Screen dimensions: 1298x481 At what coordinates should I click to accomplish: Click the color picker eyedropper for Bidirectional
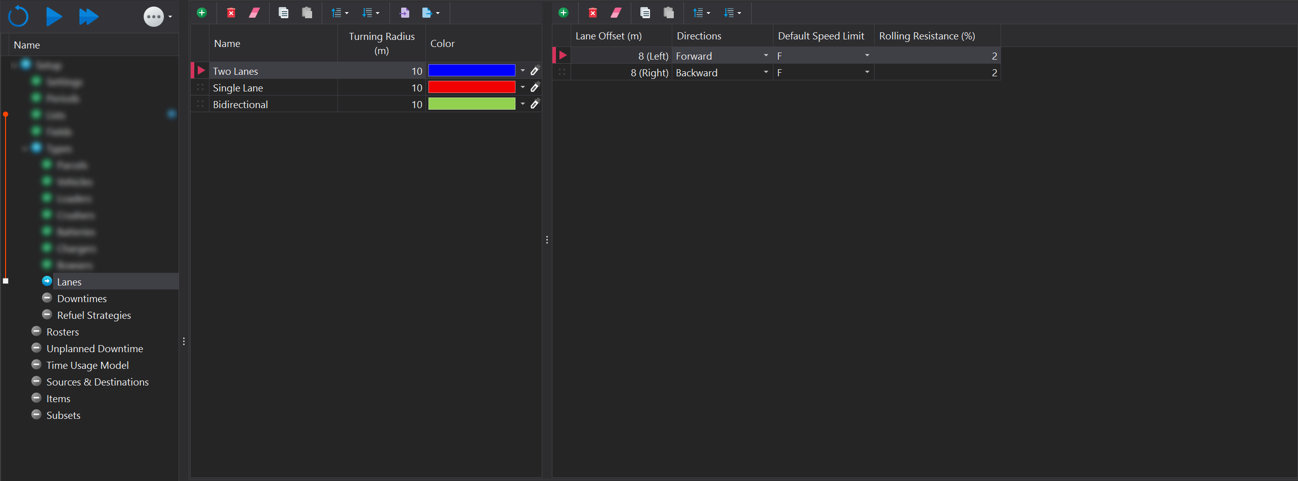(535, 104)
